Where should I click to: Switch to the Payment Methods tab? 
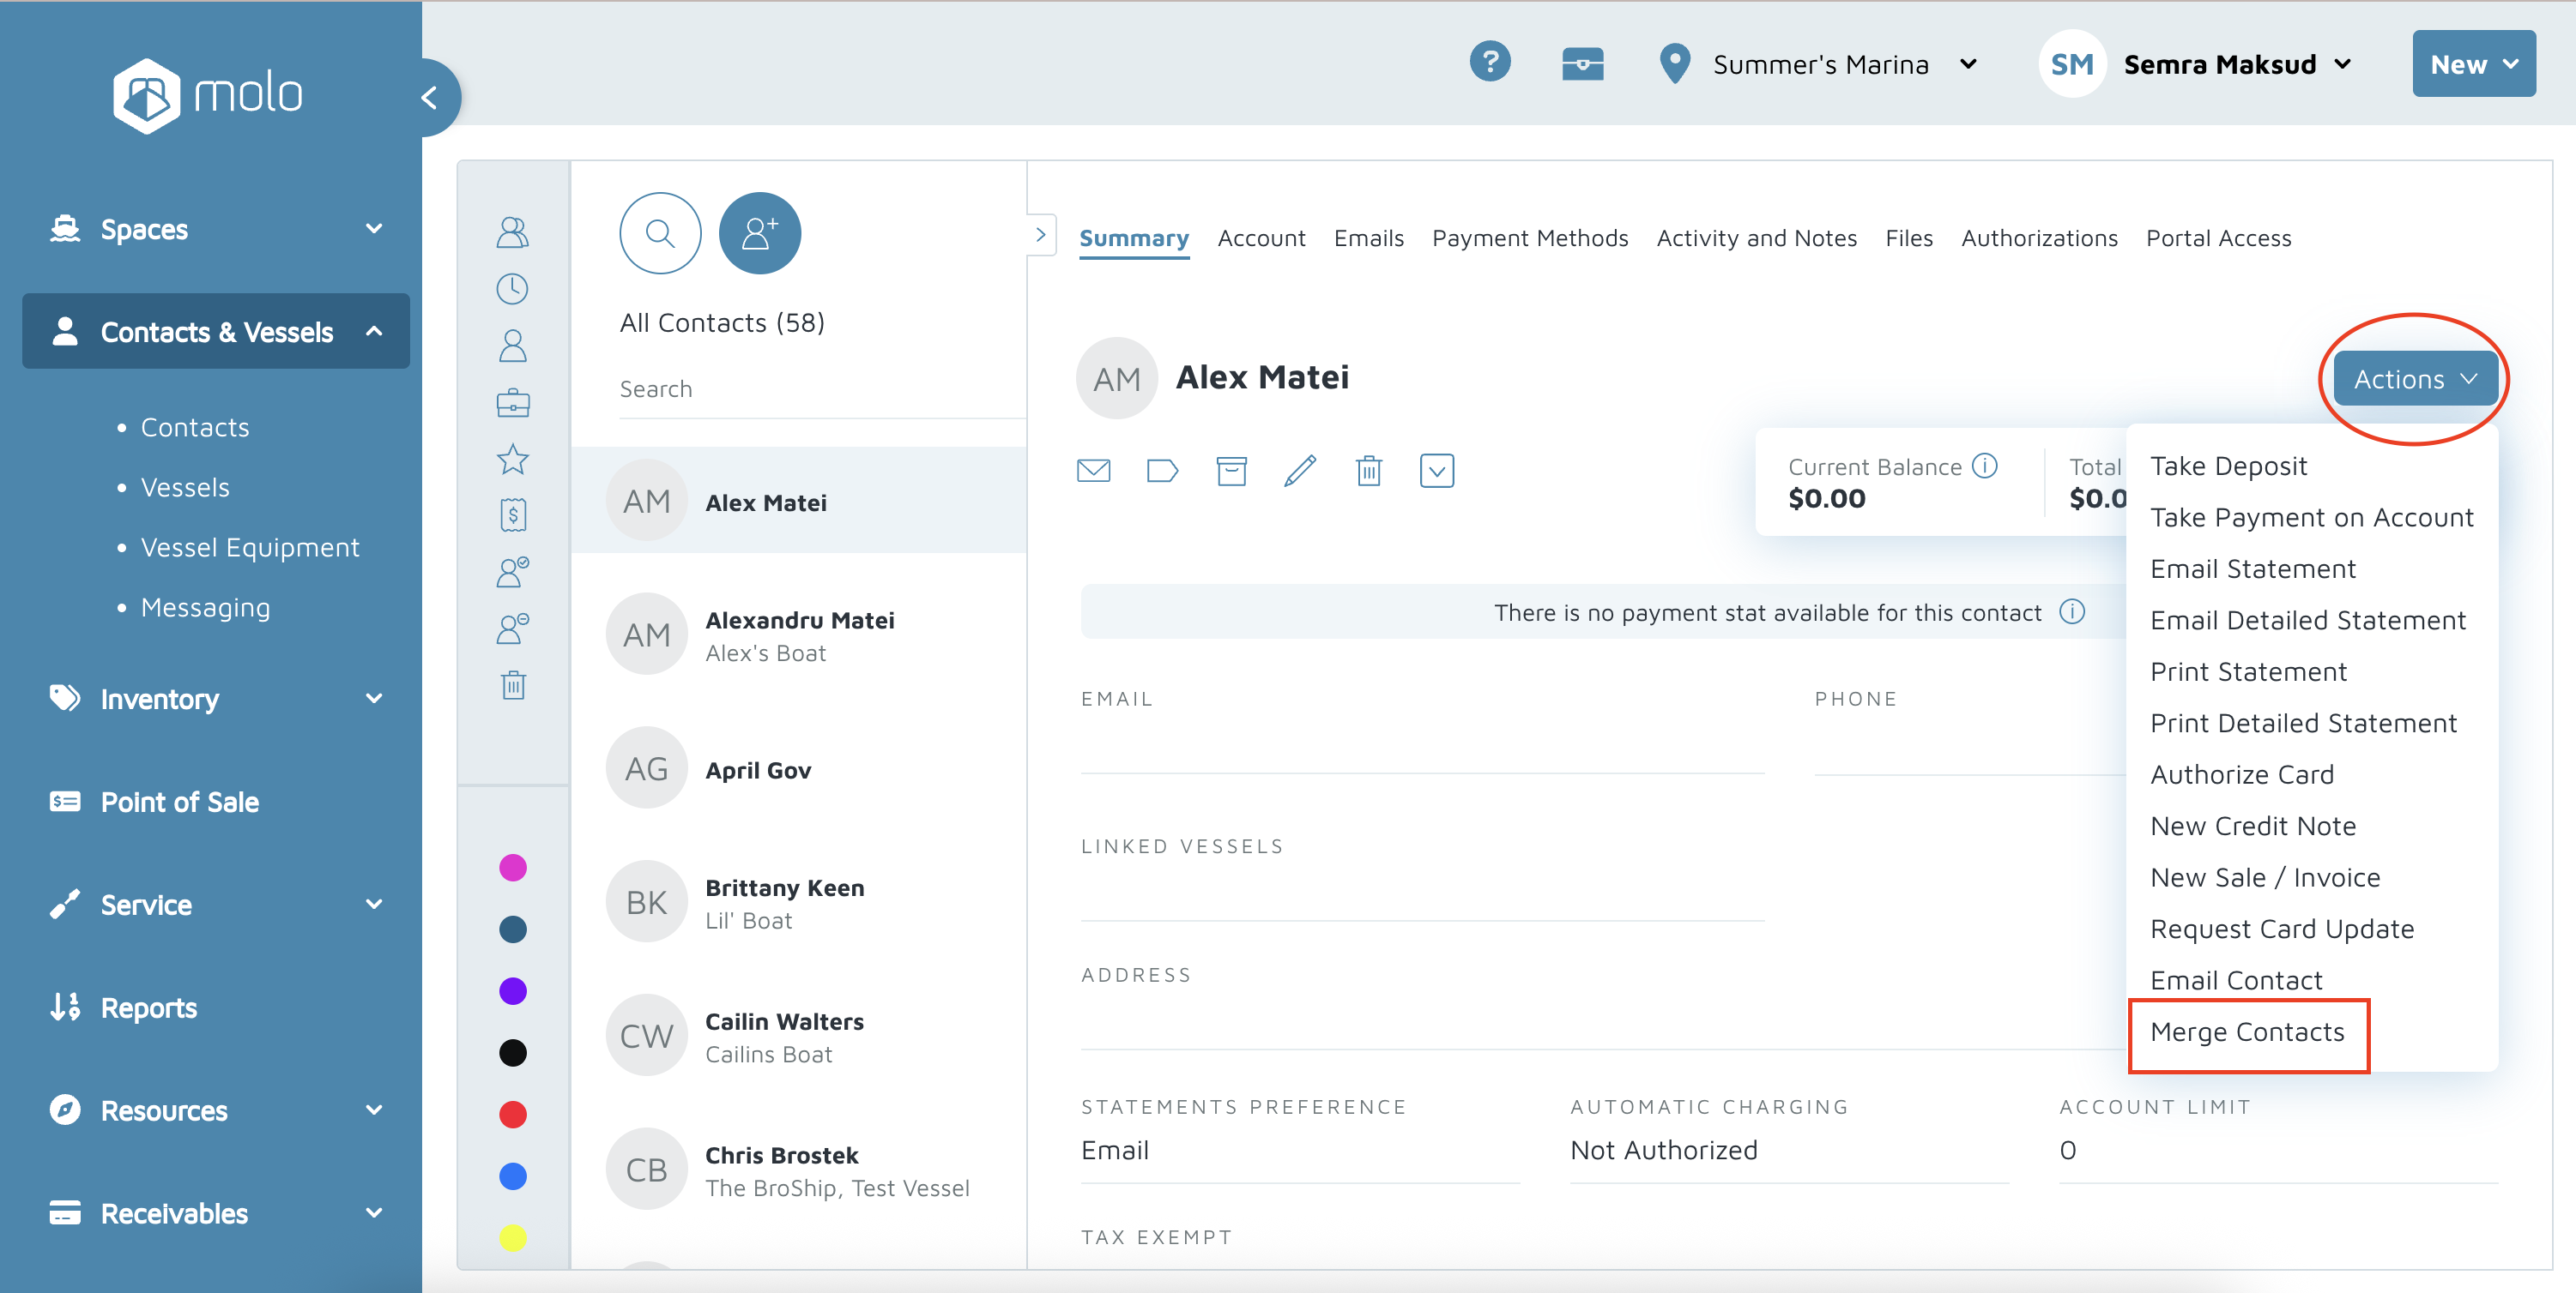[1529, 238]
